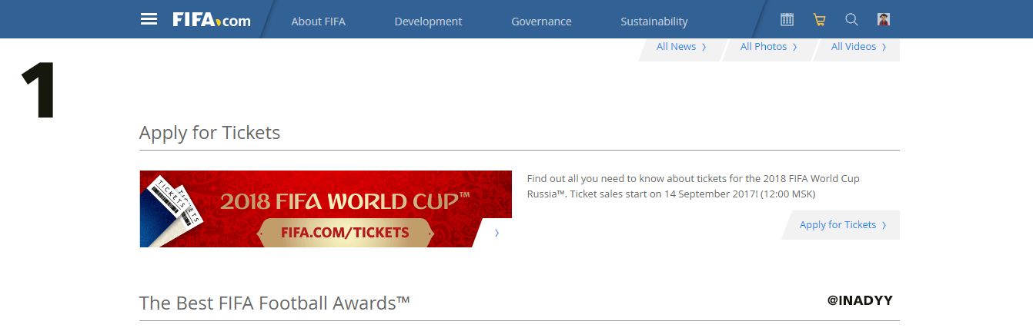Open the Development menu
Viewport: 1033px width, 328px height.
[x=428, y=22]
